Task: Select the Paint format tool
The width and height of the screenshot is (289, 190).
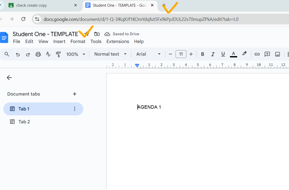Action: [59, 54]
